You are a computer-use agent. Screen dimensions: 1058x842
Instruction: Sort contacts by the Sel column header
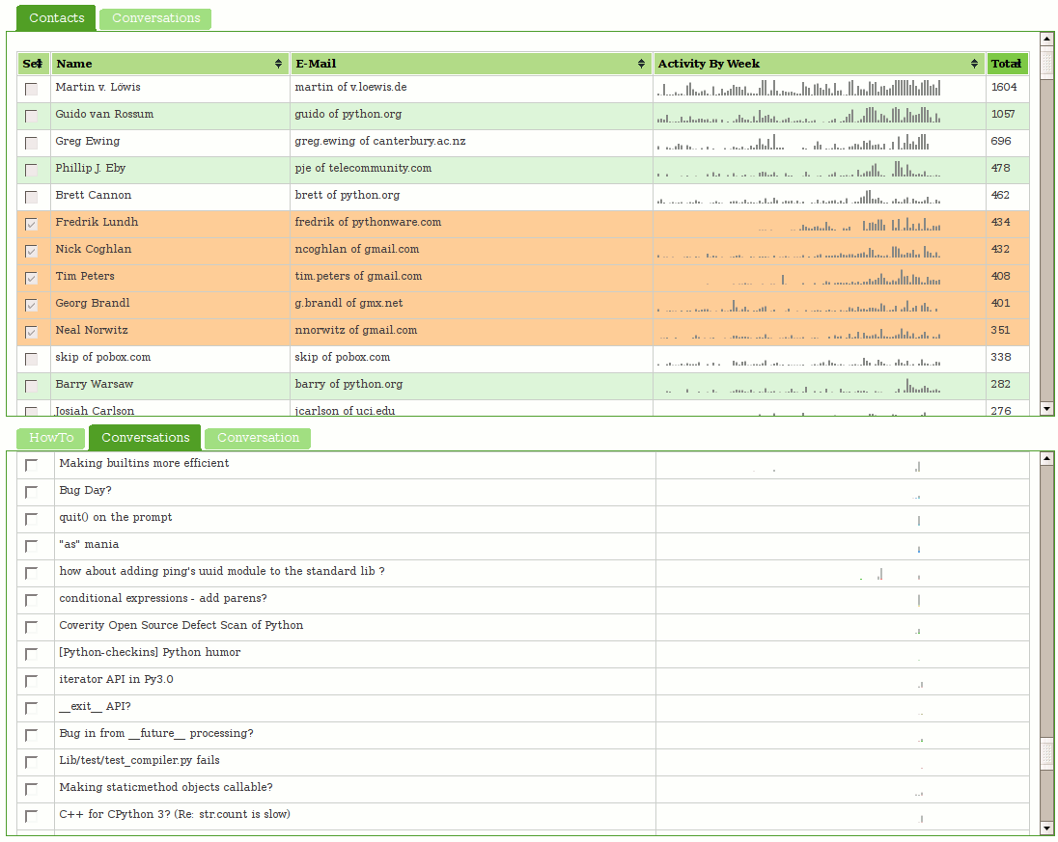point(33,64)
